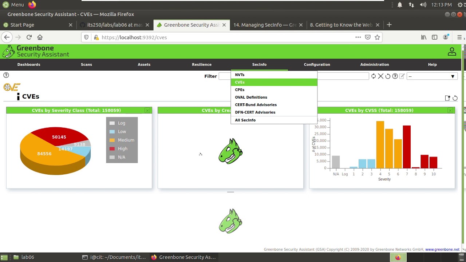Viewport: 466px width, 262px height.
Task: Switch to Managing SecInfo tab
Action: click(x=268, y=25)
